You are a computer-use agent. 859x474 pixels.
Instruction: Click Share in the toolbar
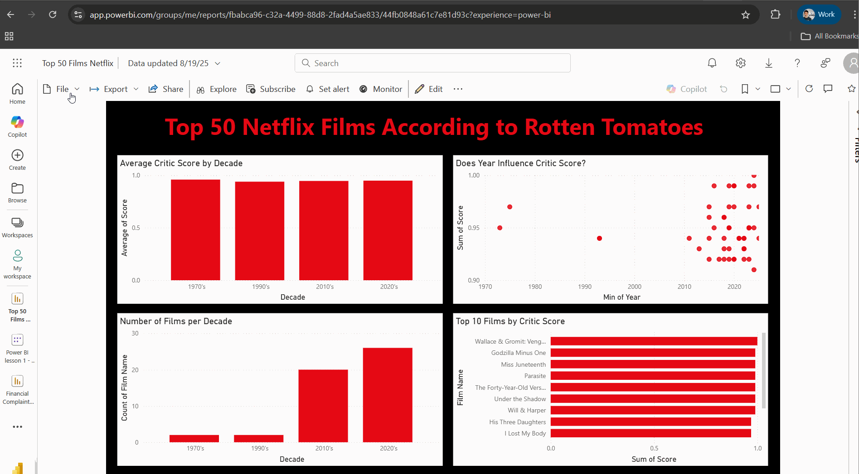[x=166, y=89]
